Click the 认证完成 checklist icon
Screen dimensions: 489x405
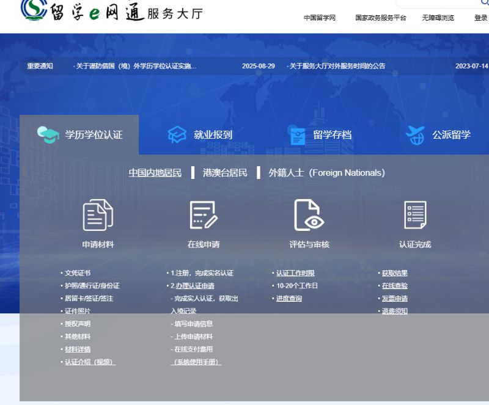pos(415,216)
